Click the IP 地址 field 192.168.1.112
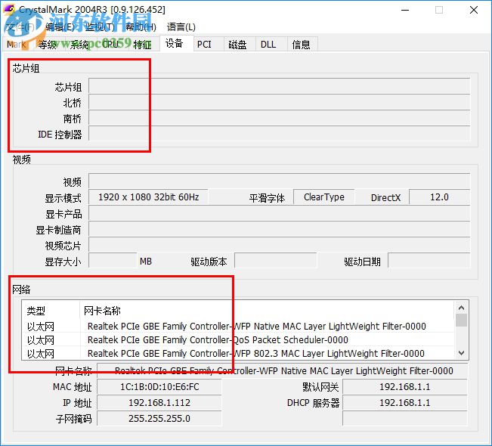 click(159, 402)
